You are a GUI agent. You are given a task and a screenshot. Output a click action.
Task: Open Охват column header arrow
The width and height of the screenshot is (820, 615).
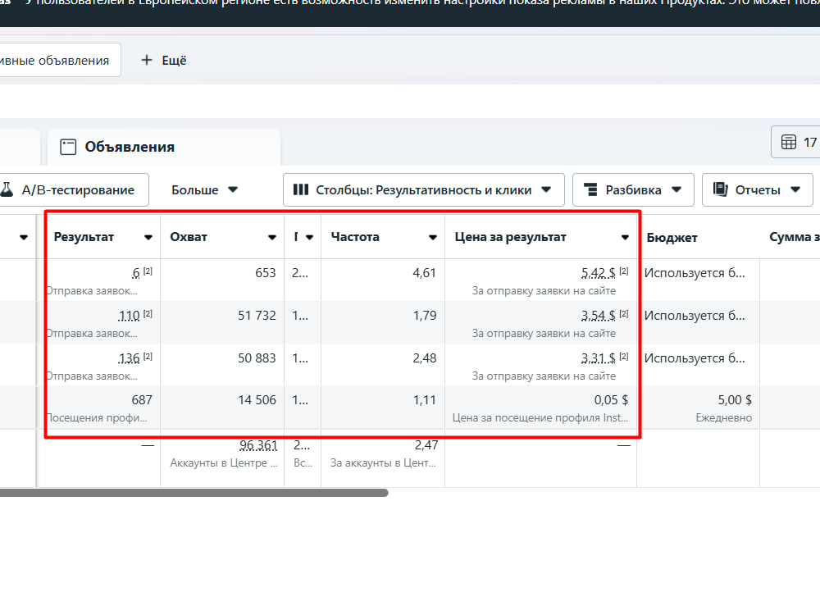272,238
